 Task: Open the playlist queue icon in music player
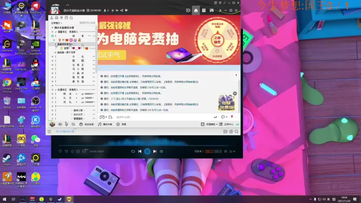point(232,152)
